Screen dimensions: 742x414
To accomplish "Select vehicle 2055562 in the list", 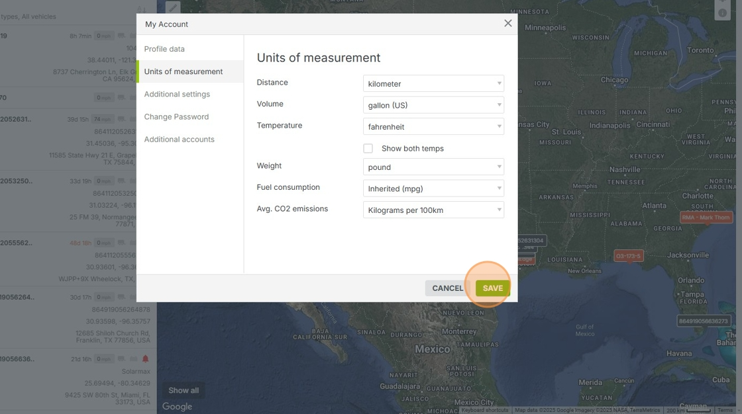I will (16, 243).
